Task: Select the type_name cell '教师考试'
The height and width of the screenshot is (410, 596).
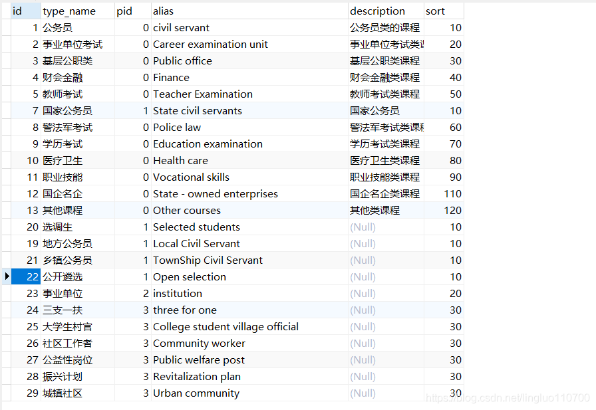Action: [x=78, y=94]
